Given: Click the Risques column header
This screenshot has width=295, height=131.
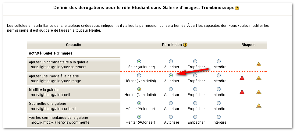Looking at the screenshot, I should [x=248, y=45].
